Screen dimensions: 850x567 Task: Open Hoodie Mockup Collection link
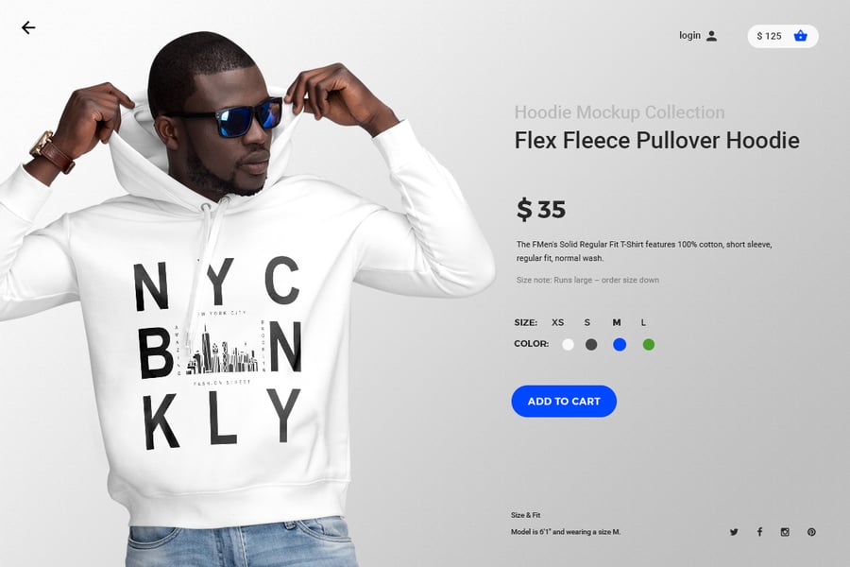point(620,112)
